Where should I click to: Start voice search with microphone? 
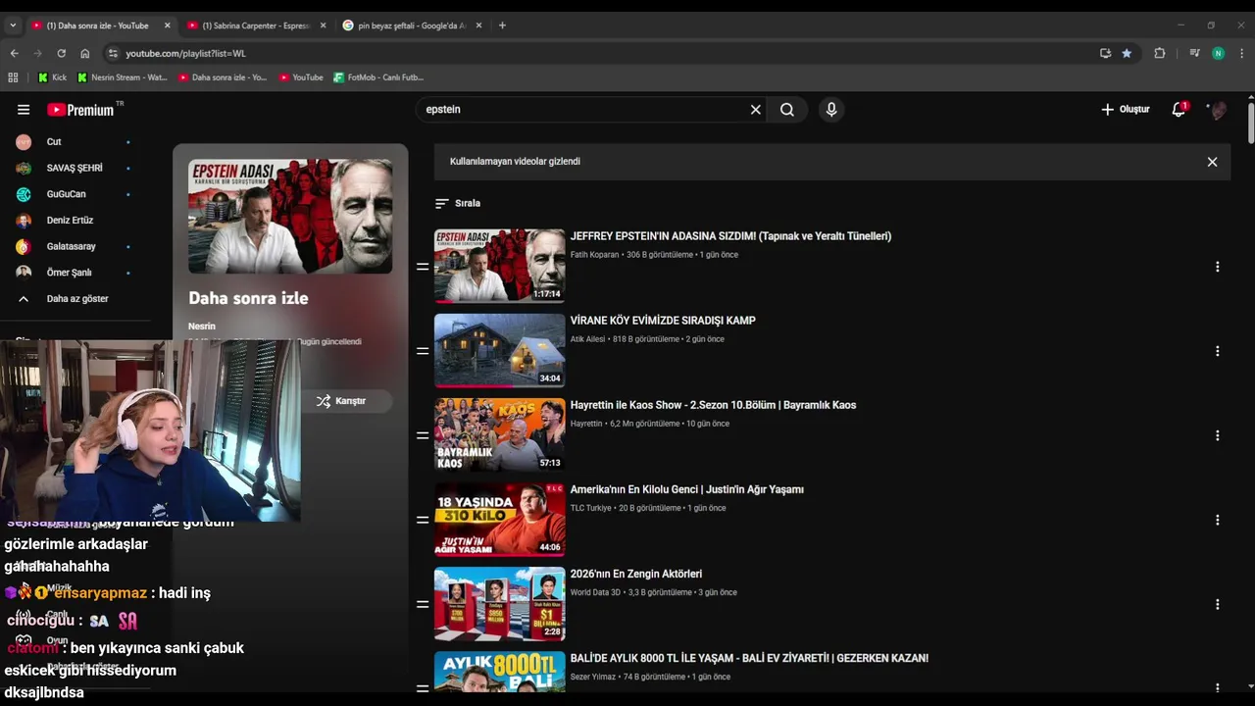click(x=831, y=110)
